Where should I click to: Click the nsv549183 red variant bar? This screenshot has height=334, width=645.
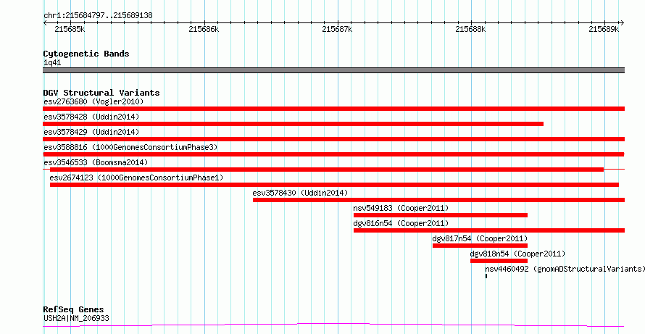tap(440, 215)
